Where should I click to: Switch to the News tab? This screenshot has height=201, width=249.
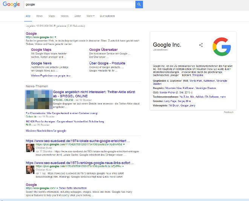tap(39, 16)
